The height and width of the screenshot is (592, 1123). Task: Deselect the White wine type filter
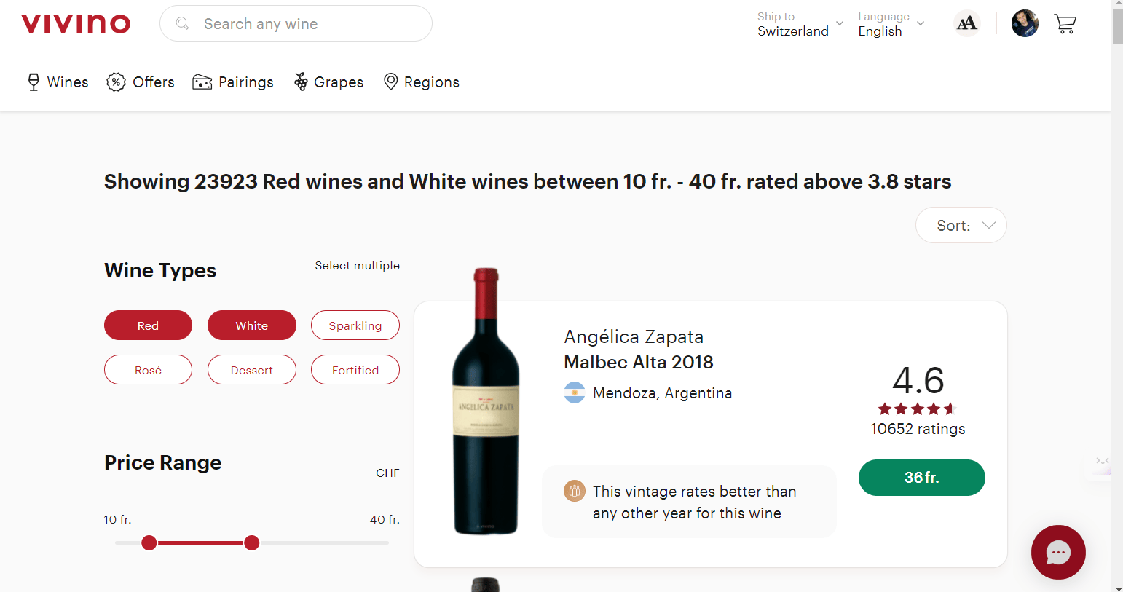251,325
